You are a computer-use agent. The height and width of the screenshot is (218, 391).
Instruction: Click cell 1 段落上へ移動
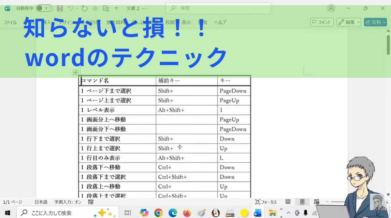[x=117, y=186]
